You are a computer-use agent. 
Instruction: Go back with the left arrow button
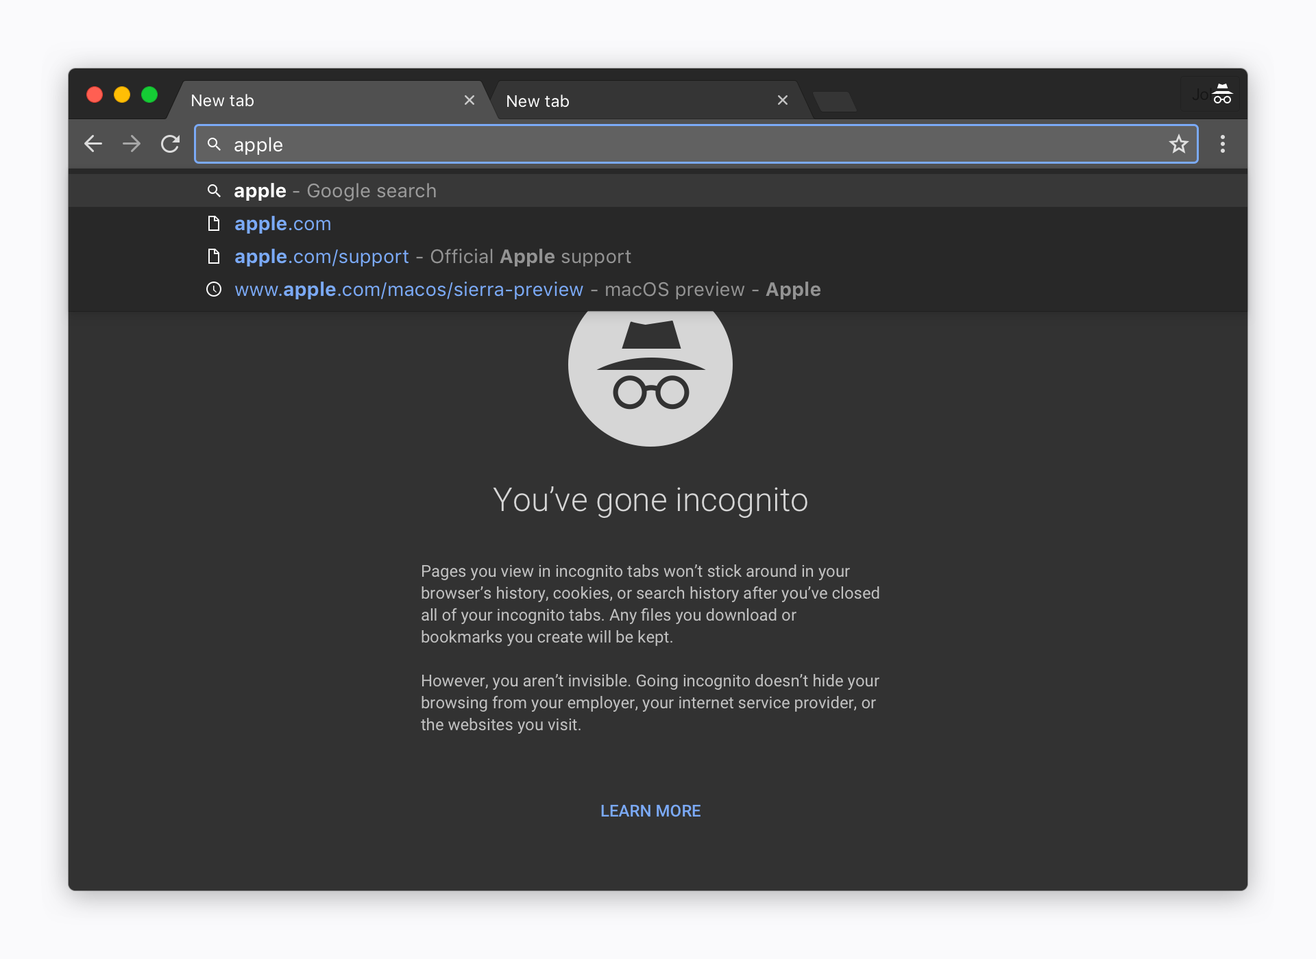(x=93, y=144)
